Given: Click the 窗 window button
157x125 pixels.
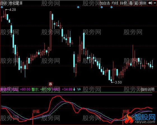Looking at the screenshot, I should (x=136, y=3).
